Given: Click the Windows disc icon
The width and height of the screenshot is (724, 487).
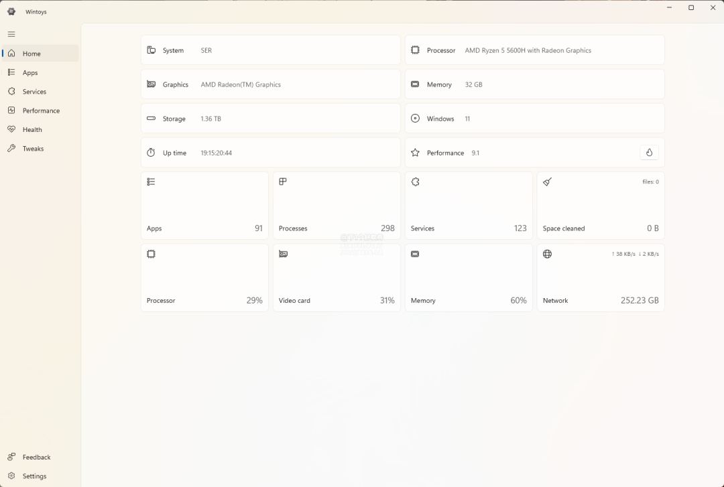Looking at the screenshot, I should pos(415,118).
